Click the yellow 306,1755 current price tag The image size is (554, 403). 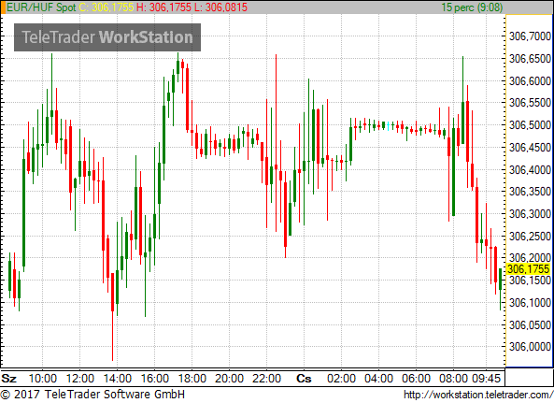point(528,269)
